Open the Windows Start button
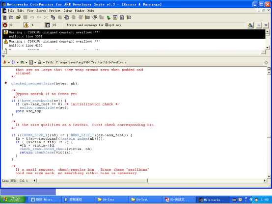This screenshot has width=272, height=204. click(x=13, y=199)
